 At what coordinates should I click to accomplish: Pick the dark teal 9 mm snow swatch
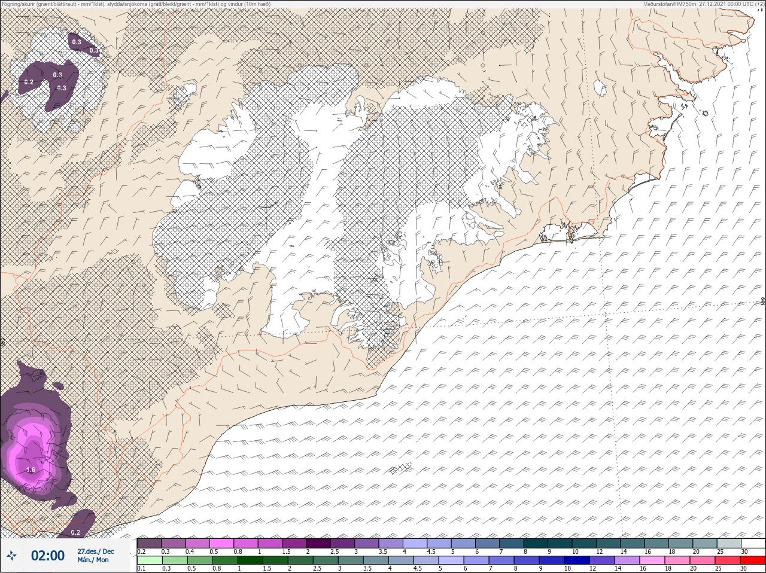point(560,543)
